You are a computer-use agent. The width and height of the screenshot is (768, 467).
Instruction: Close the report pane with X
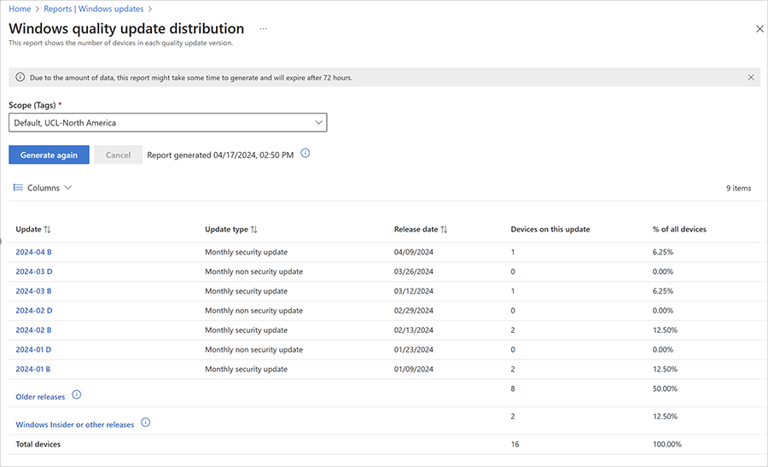tap(759, 29)
